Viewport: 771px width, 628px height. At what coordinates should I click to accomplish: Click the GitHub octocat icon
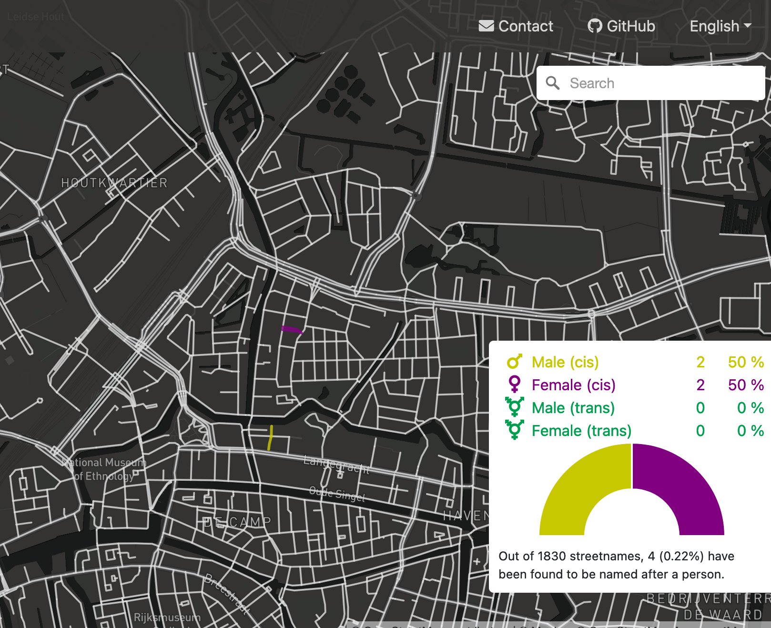[x=595, y=26]
